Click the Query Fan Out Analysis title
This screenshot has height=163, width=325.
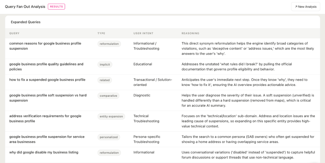coord(25,7)
